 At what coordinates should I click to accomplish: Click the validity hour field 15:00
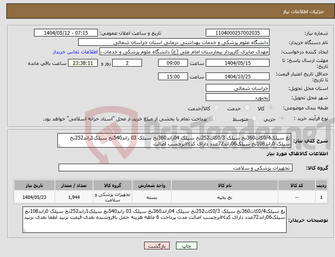(173, 76)
